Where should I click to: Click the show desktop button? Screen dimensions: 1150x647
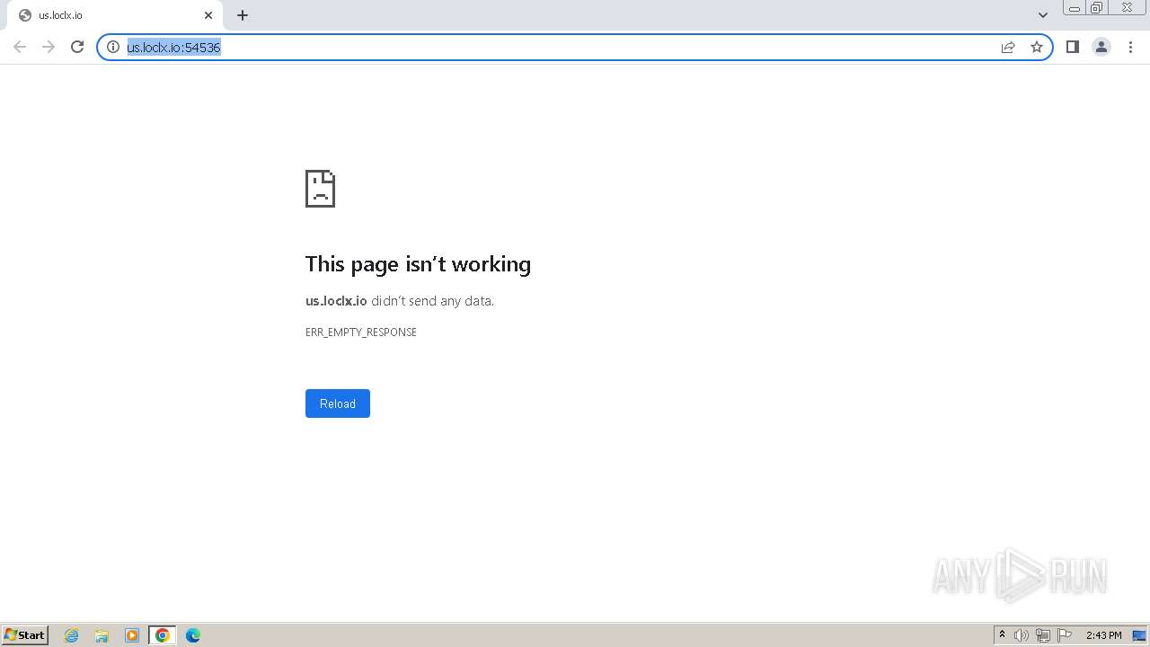click(1139, 635)
